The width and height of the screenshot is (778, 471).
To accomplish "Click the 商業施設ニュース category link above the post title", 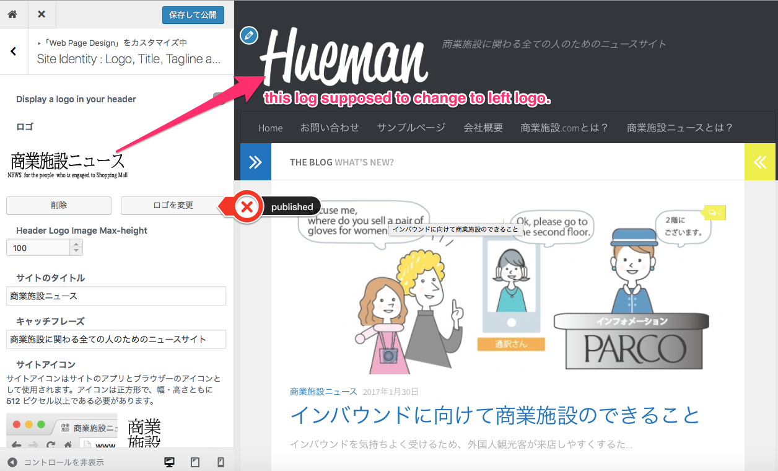I will 323,392.
